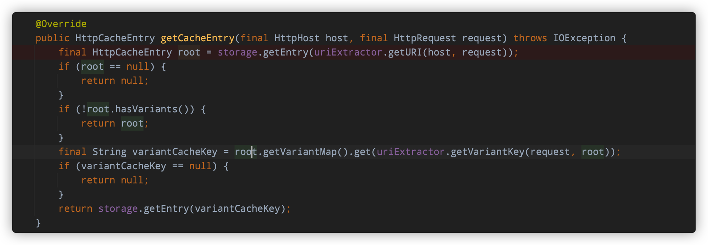708x245 pixels.
Task: Click the getVariantKey method call
Action: (x=488, y=152)
